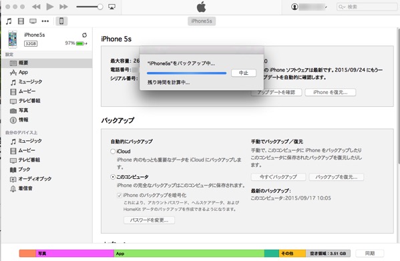Click the green App storage segment
400x261 pixels.
coord(189,254)
